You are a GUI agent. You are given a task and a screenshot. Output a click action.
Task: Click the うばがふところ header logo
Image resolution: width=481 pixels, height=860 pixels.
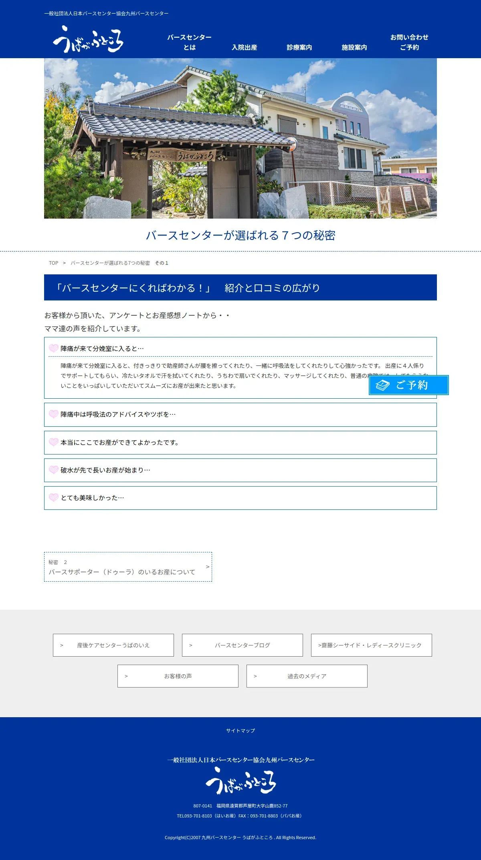tap(88, 39)
